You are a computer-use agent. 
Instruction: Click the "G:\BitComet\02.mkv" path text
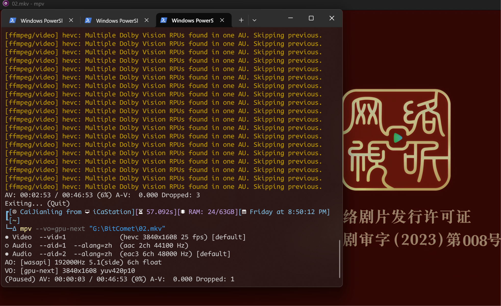click(x=127, y=229)
